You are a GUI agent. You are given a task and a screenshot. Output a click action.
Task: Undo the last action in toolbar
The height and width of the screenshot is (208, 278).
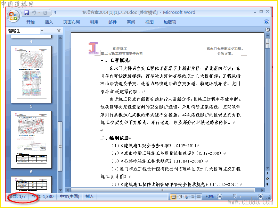point(34,13)
